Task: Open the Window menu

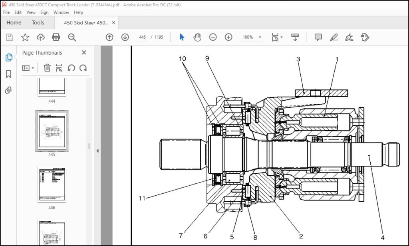Action: click(x=61, y=12)
